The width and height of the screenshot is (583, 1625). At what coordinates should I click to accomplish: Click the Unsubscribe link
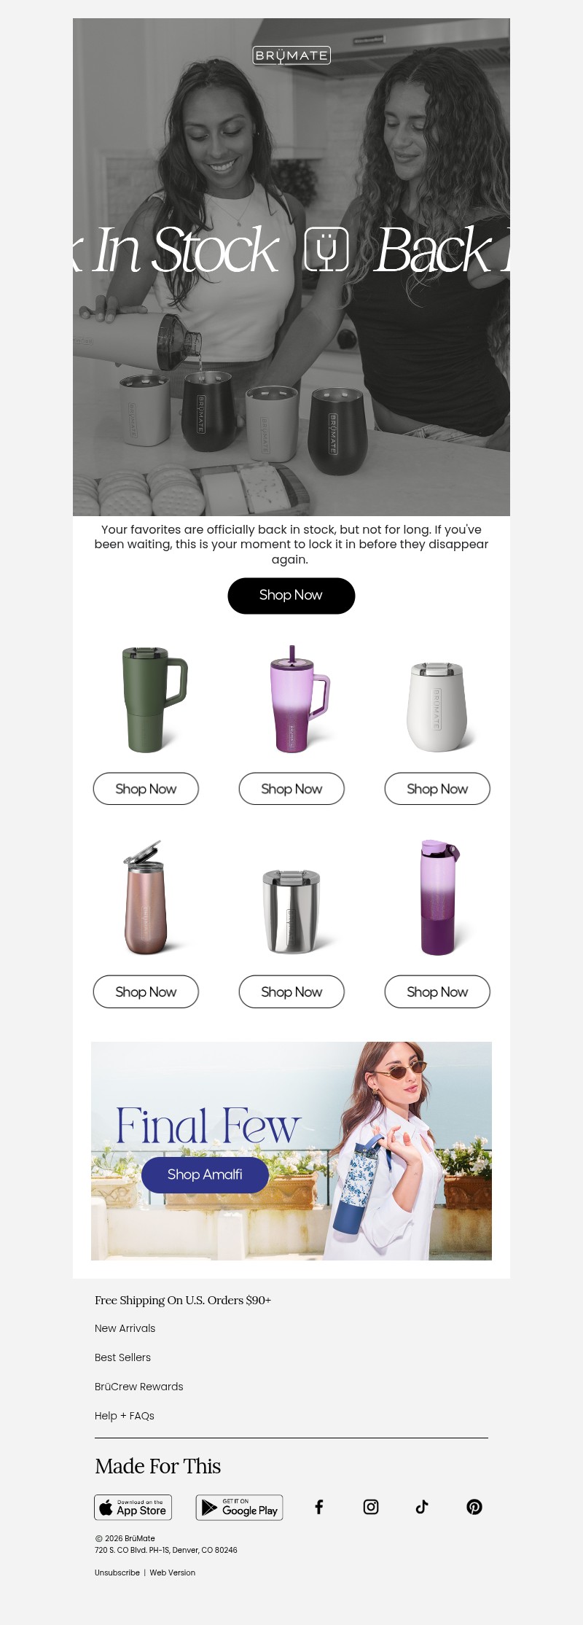tap(117, 1573)
